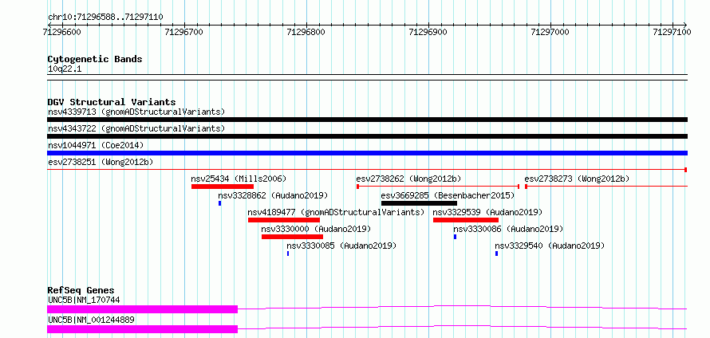Select the small blue nsv3330085 marker
This screenshot has width=710, height=338.
(288, 253)
